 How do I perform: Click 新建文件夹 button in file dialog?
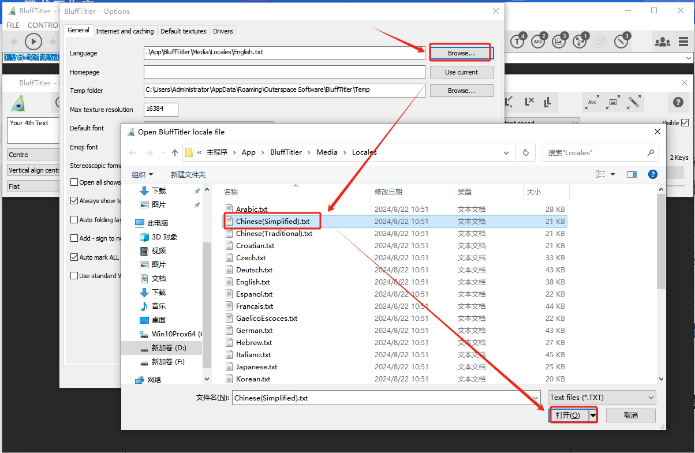188,174
